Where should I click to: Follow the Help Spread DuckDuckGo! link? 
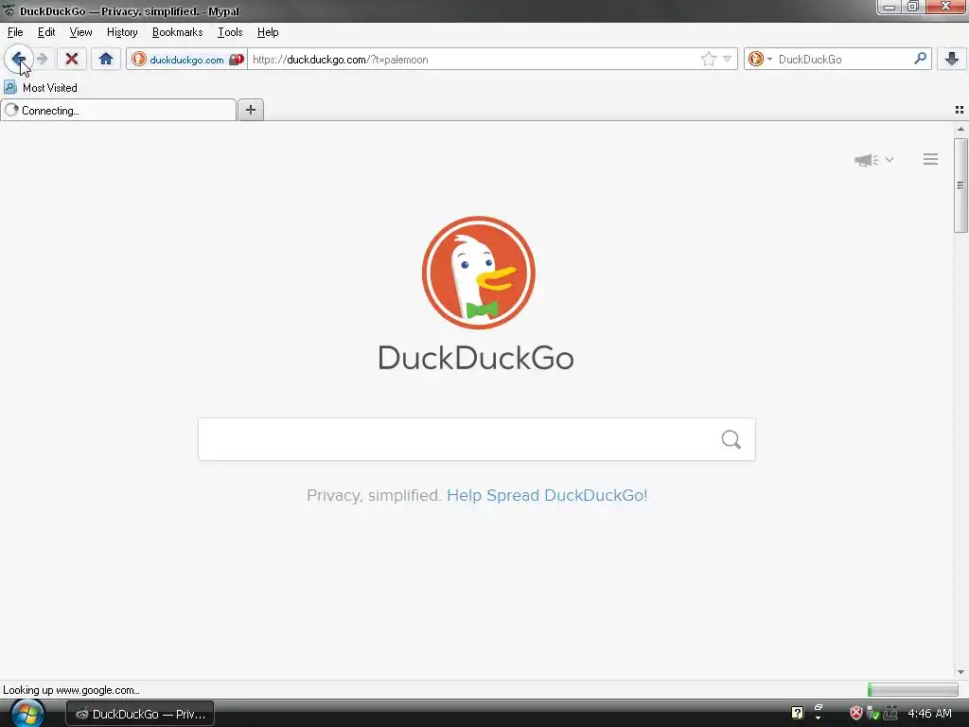pos(547,495)
